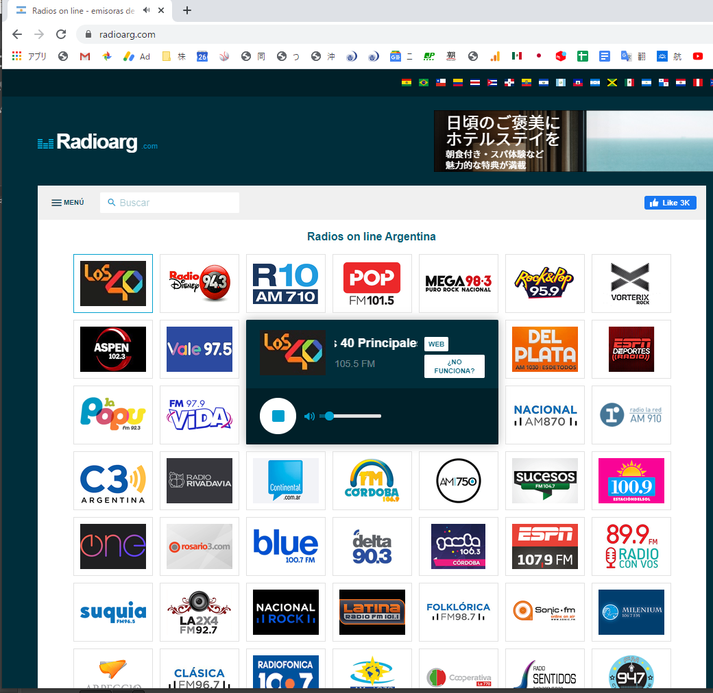Select the Peru flag in the country row

click(697, 82)
